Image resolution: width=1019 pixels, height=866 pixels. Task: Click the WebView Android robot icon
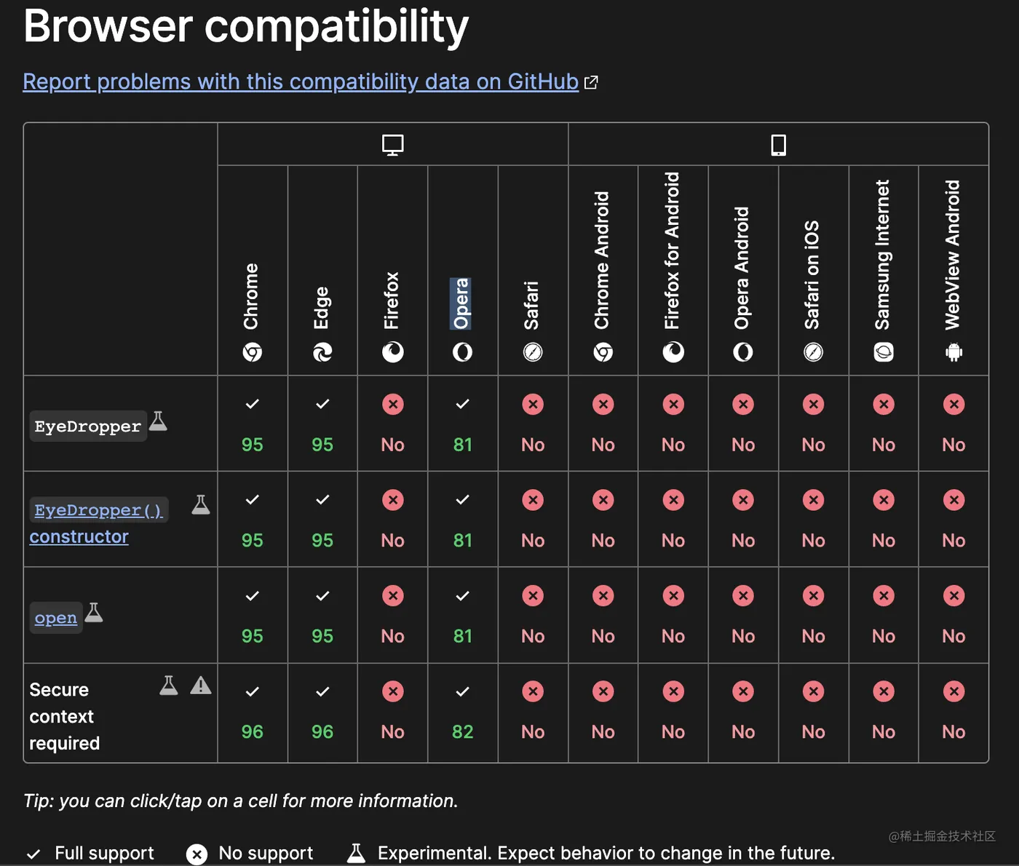pyautogui.click(x=953, y=352)
